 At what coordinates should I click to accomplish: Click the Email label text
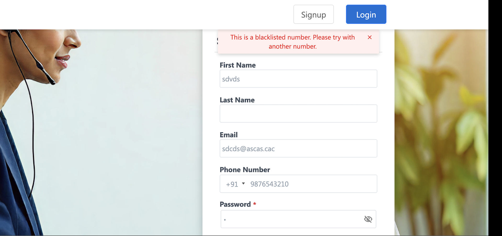229,135
